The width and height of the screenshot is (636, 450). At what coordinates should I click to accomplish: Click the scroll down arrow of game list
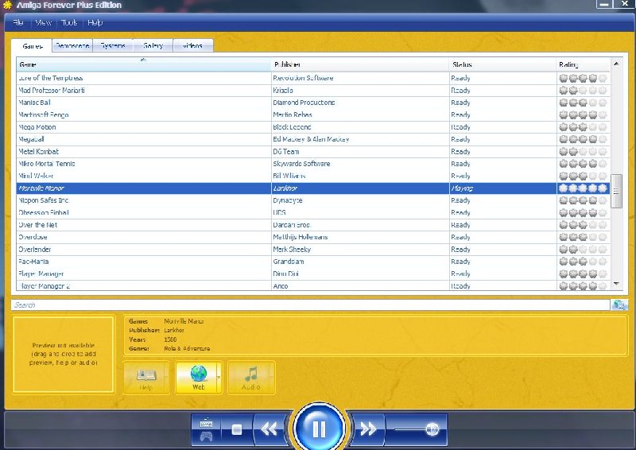click(x=616, y=284)
